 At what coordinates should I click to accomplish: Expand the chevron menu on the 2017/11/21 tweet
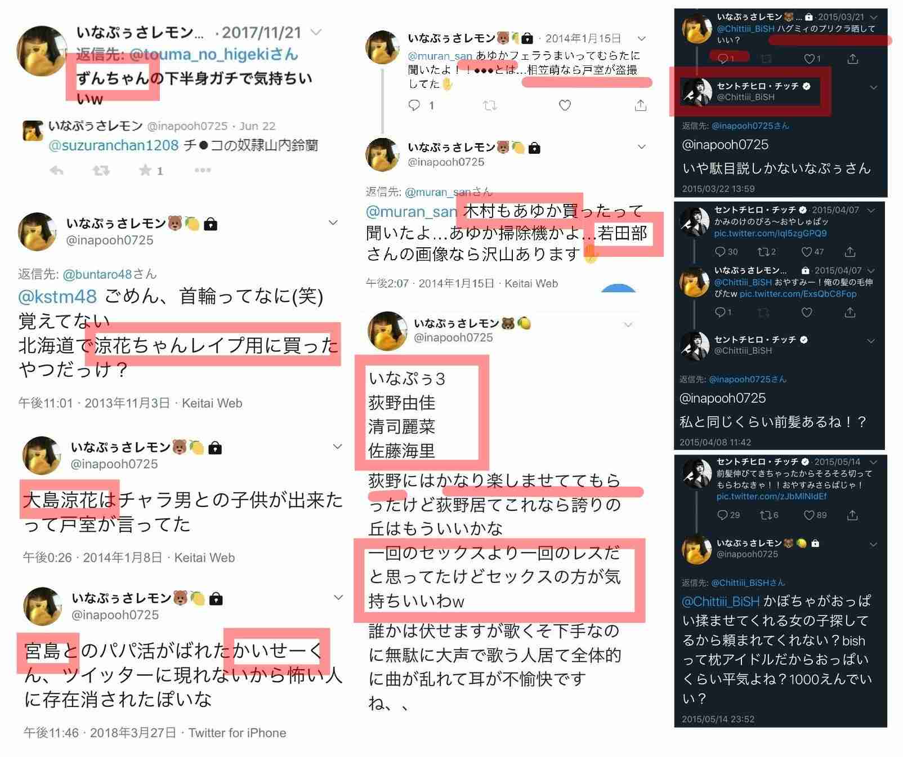pos(316,32)
